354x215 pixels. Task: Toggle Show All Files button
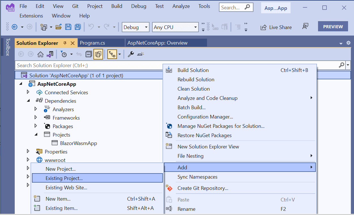pyautogui.click(x=98, y=54)
